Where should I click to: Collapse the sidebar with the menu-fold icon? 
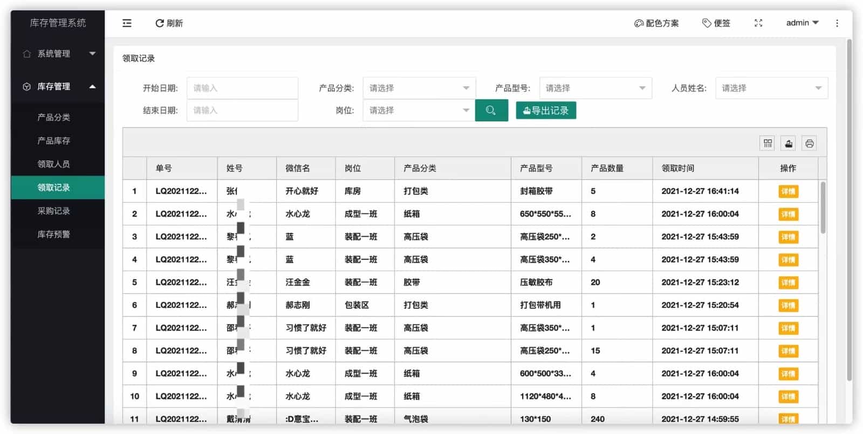click(127, 23)
